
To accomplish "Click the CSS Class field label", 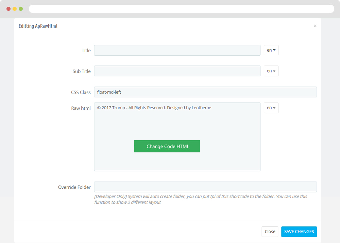I will [x=81, y=92].
